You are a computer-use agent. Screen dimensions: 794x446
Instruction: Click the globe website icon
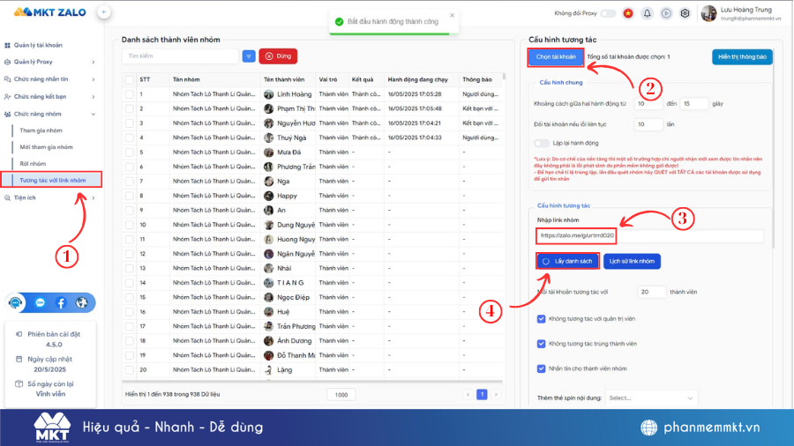pos(82,302)
